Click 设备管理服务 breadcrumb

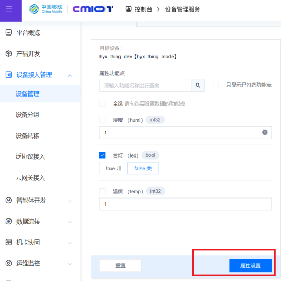pos(183,9)
